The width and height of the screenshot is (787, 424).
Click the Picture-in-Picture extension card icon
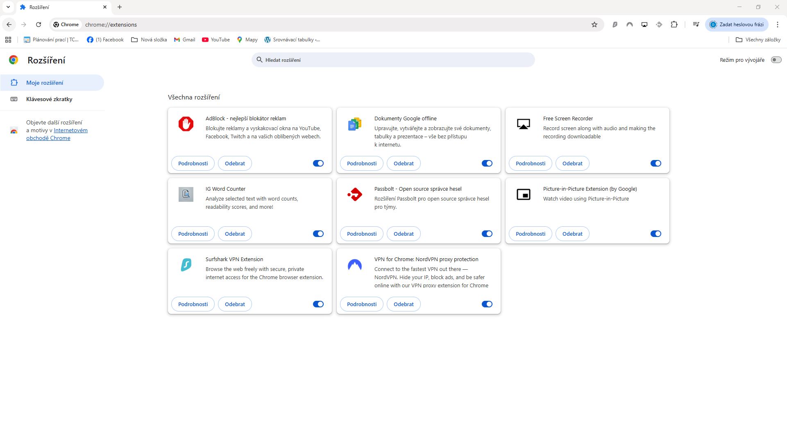pos(524,194)
